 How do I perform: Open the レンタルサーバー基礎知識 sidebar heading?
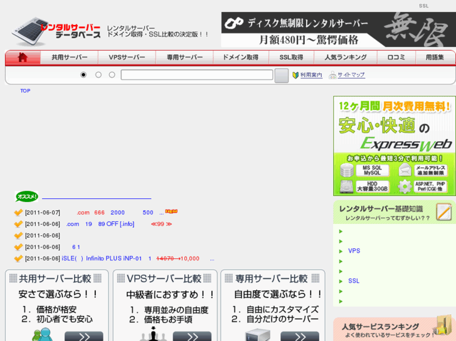381,209
